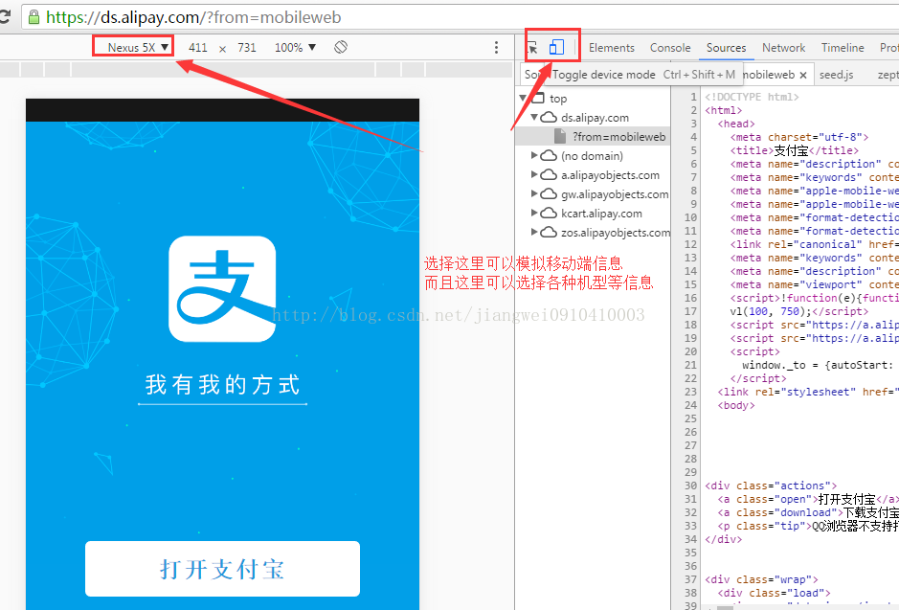
Task: Click line number 17 in gutter
Action: coord(691,311)
